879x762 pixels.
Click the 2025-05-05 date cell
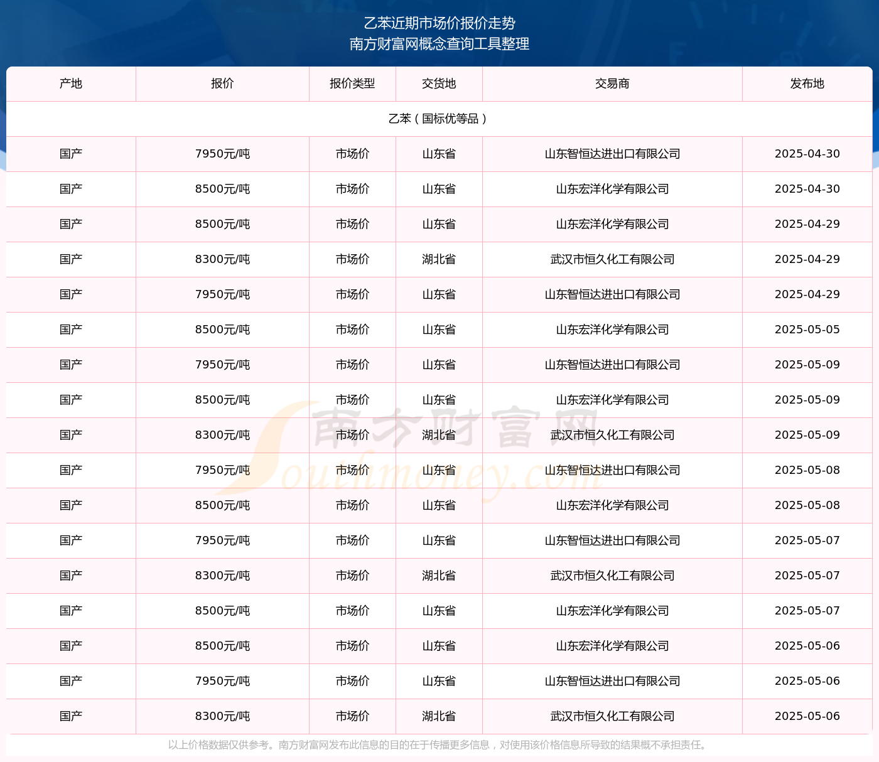[x=807, y=330]
